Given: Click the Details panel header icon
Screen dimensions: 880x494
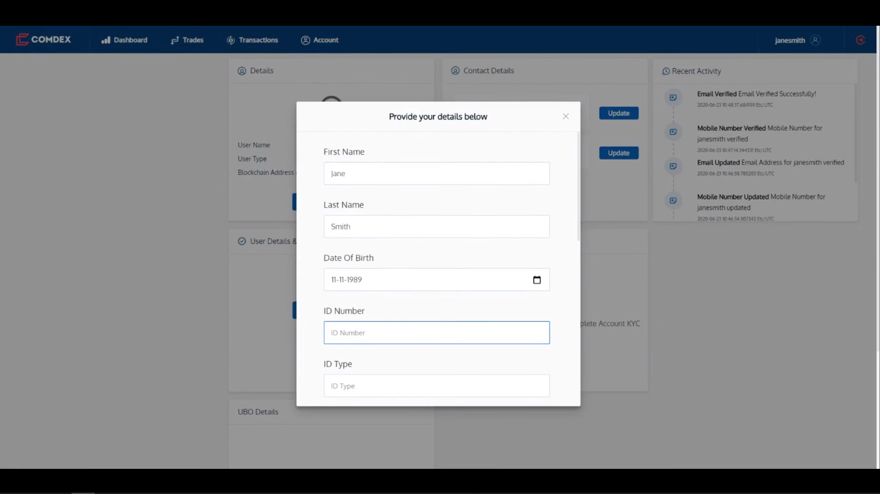Looking at the screenshot, I should point(242,71).
